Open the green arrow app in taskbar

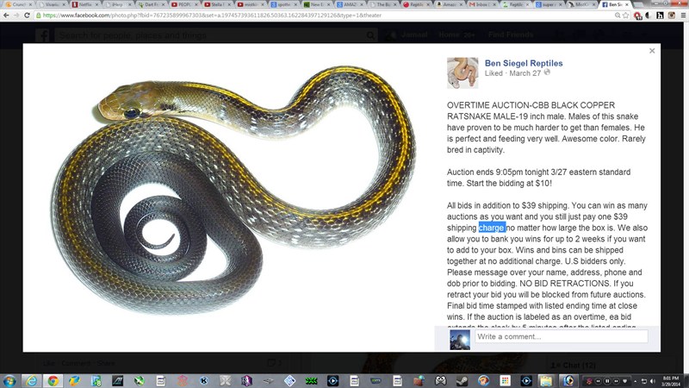(x=140, y=381)
